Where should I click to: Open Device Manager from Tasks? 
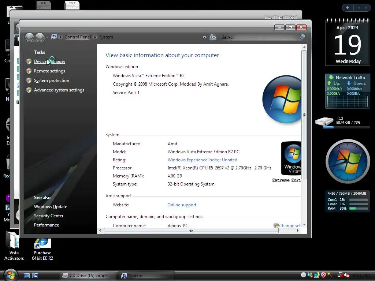click(49, 61)
